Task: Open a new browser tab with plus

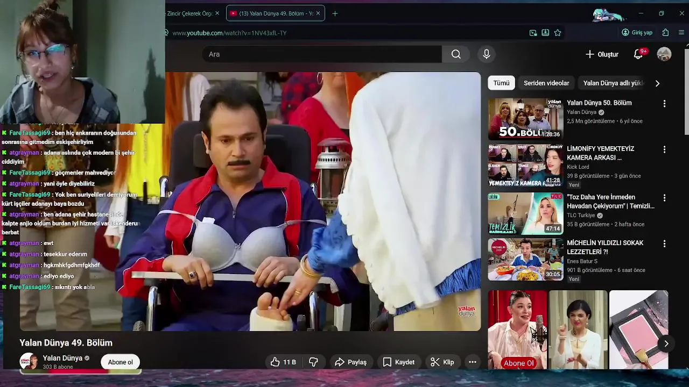Action: tap(335, 13)
